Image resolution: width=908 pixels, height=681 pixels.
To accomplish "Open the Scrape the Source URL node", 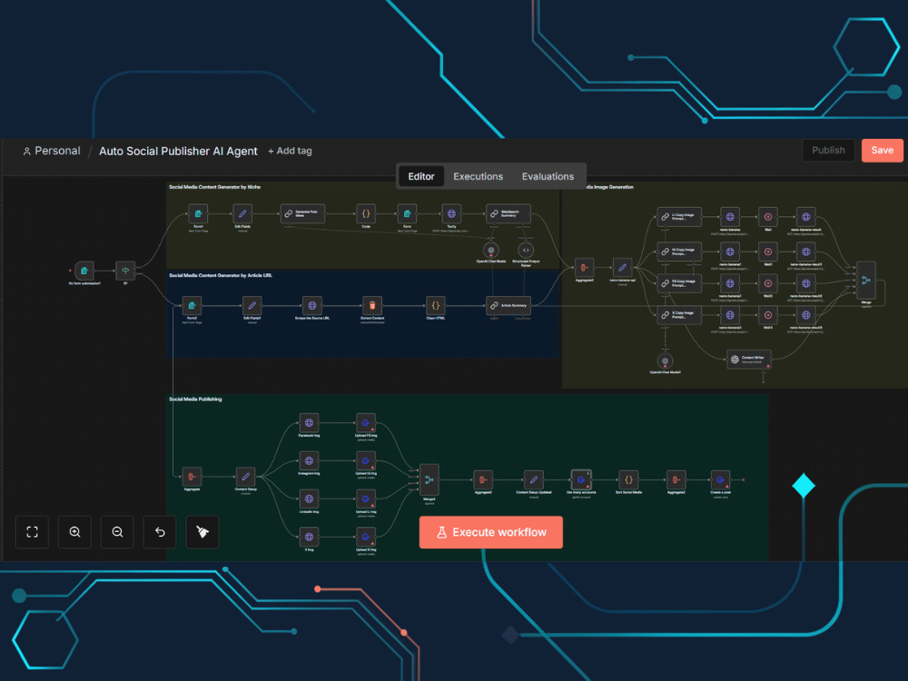I will tap(312, 305).
